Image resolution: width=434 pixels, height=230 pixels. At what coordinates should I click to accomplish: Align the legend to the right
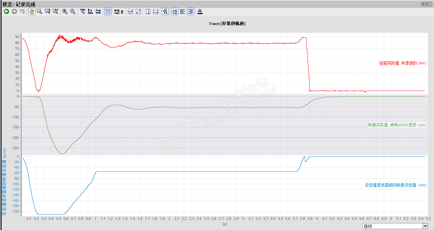click(191, 11)
